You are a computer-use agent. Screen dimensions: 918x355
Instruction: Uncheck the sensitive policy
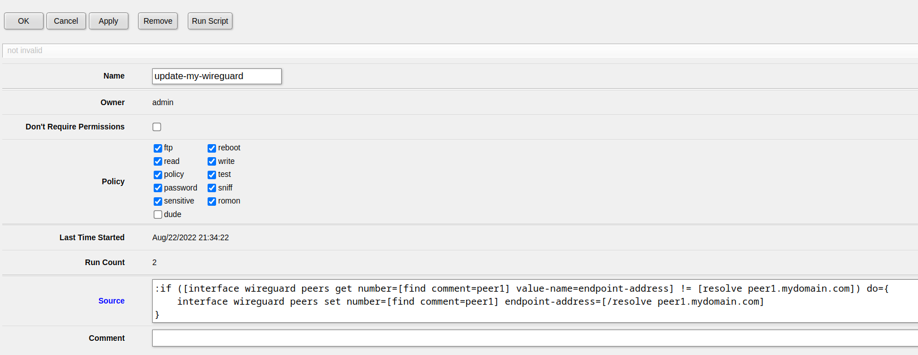158,201
